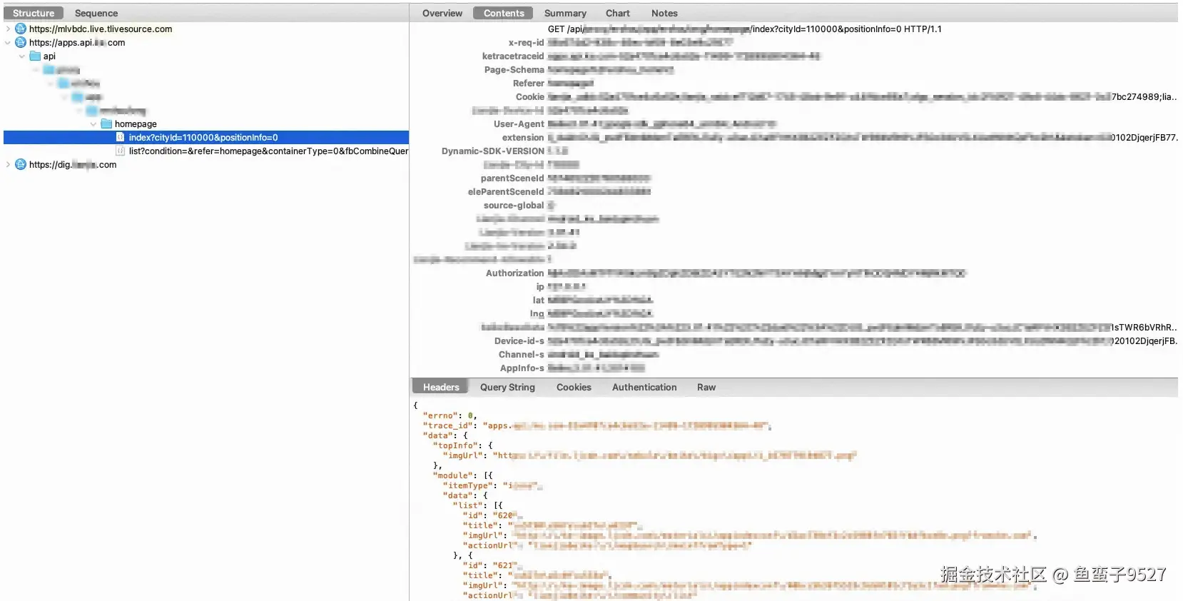
Task: Select the Raw sub-tab
Action: click(x=706, y=387)
